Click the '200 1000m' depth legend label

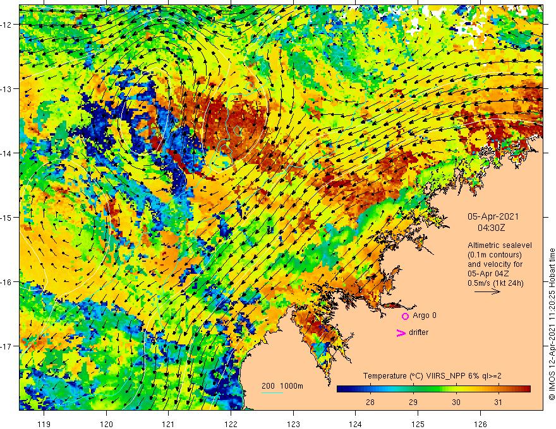click(282, 386)
